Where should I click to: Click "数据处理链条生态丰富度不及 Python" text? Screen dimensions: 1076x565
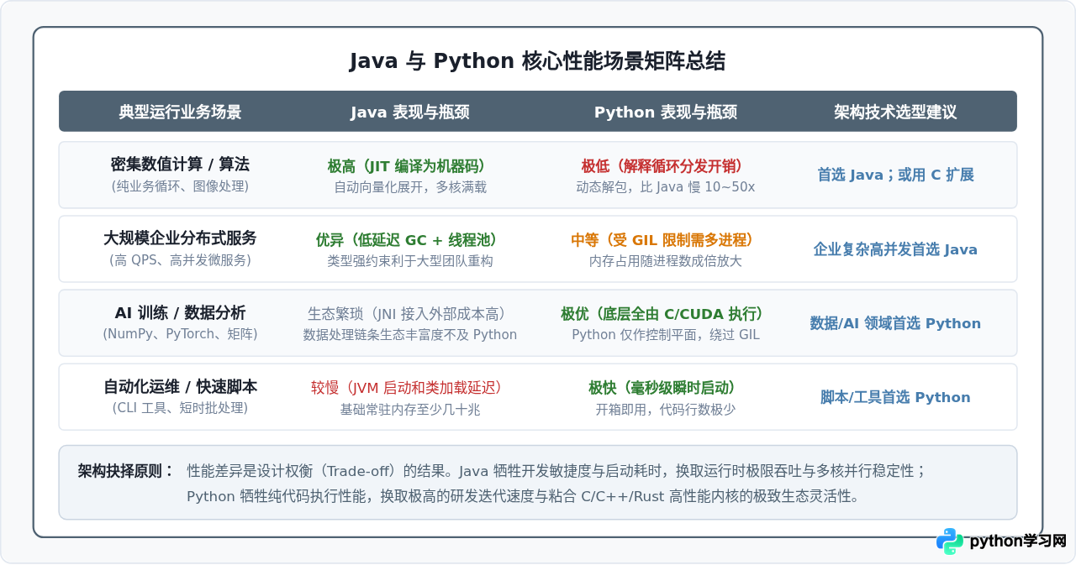click(x=410, y=335)
